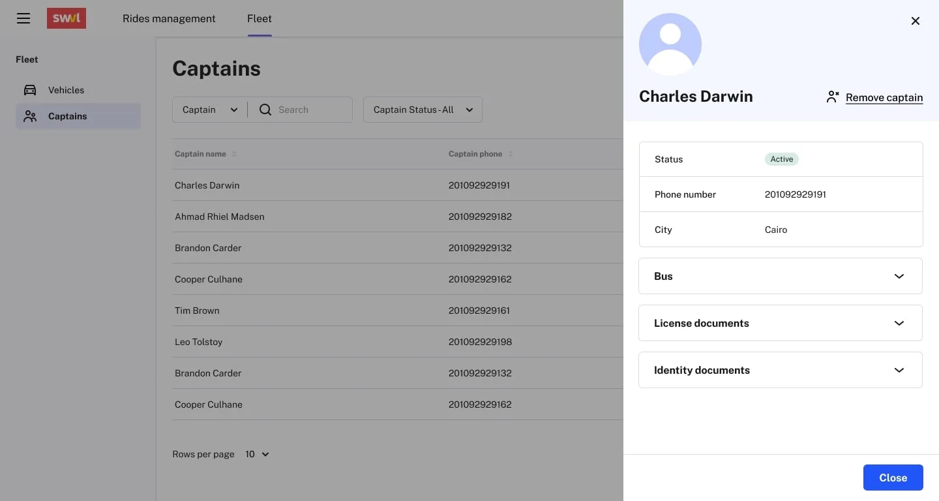Click the Vehicles car icon in sidebar
Image resolution: width=939 pixels, height=501 pixels.
coord(30,90)
